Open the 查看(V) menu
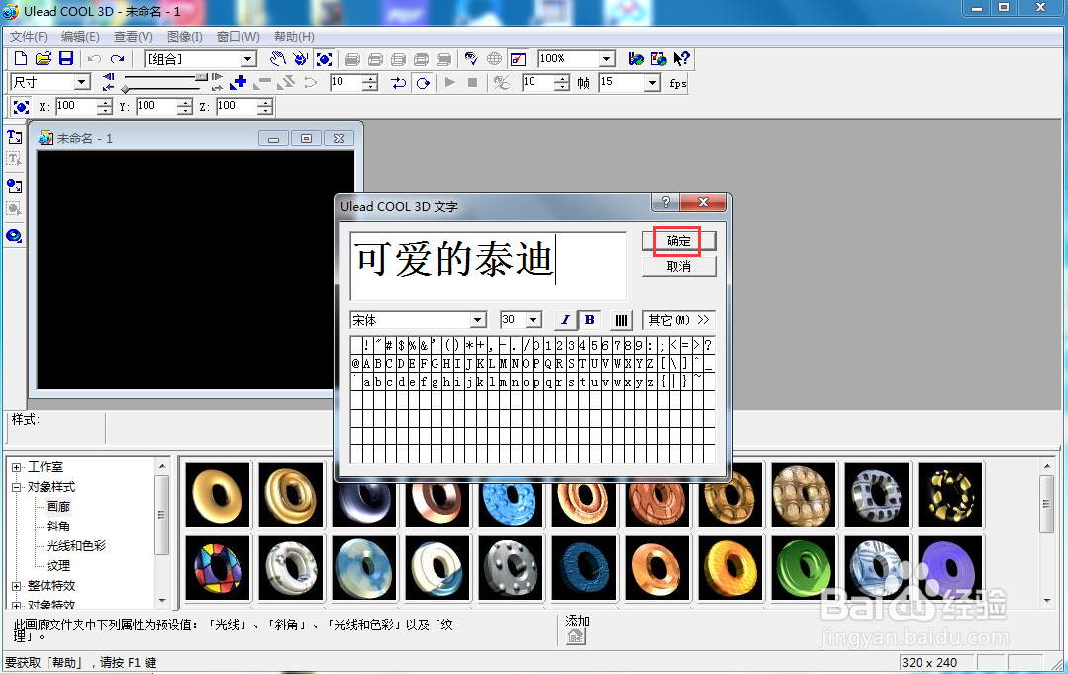Image resolution: width=1068 pixels, height=674 pixels. pos(134,36)
